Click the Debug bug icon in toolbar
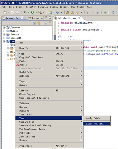Image resolution: width=118 pixels, height=149 pixels. point(25,12)
